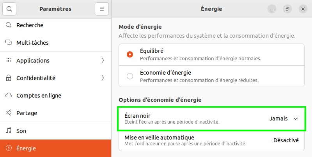Click the Applications grid icon
The height and width of the screenshot is (157, 312).
pyautogui.click(x=9, y=61)
